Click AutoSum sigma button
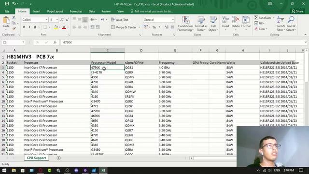This screenshot has width=309, height=174. point(263,18)
